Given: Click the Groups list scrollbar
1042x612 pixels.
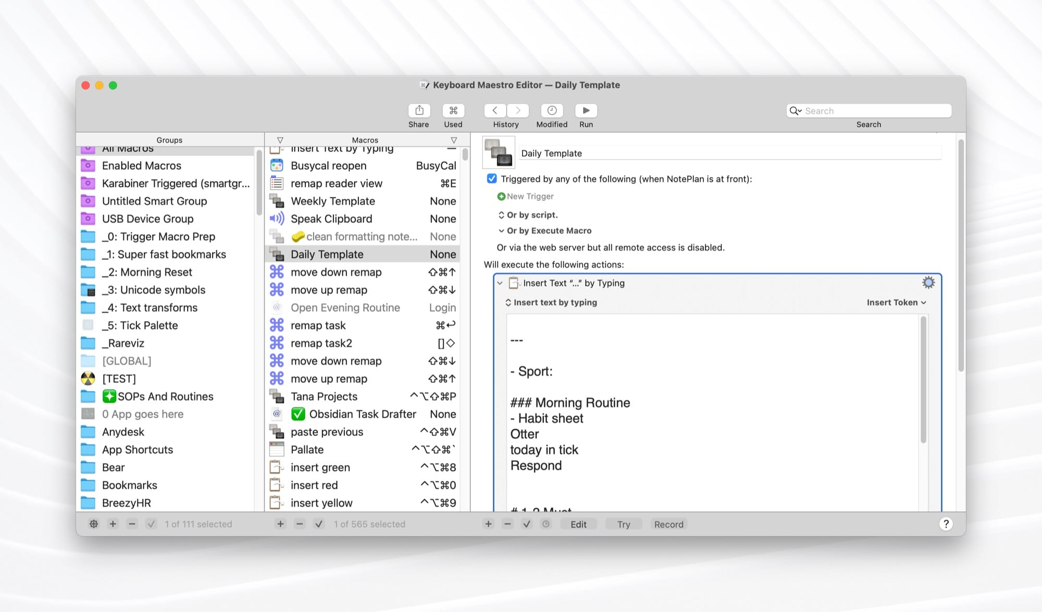Looking at the screenshot, I should (x=259, y=182).
